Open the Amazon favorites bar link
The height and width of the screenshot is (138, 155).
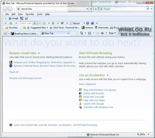tap(87, 28)
